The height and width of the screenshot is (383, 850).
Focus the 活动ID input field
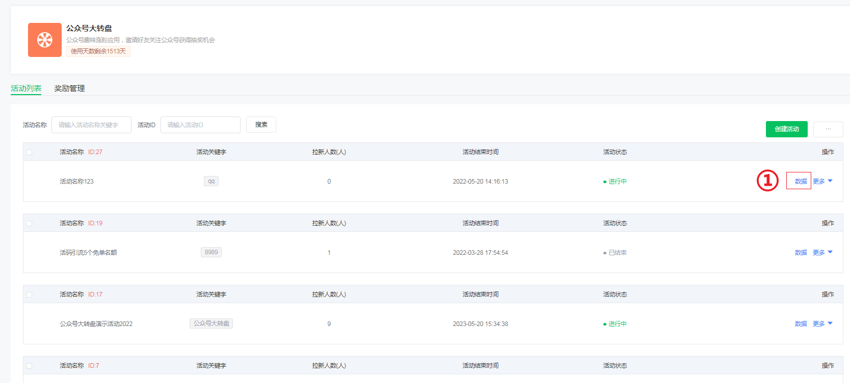coord(200,125)
